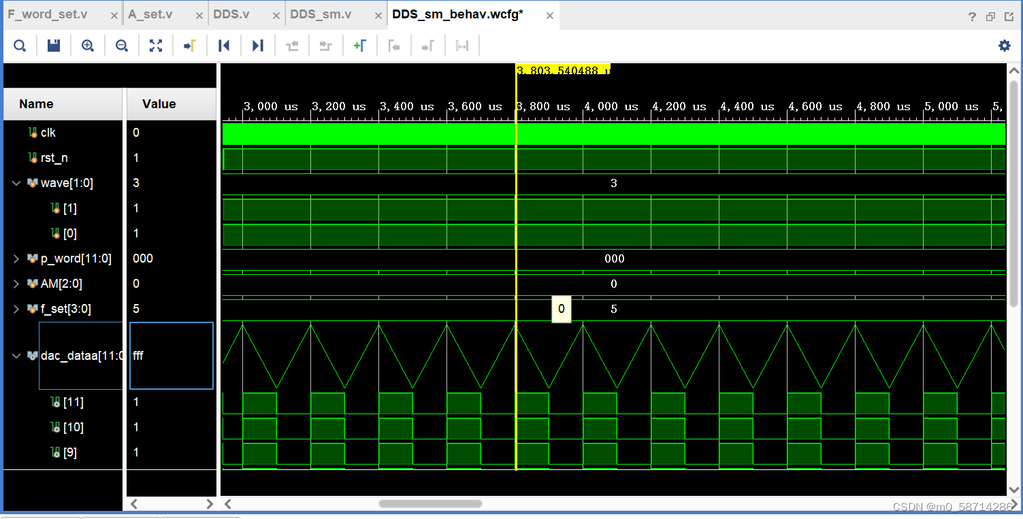
Task: Collapse the wave[1:0] signal group
Action: [x=16, y=183]
